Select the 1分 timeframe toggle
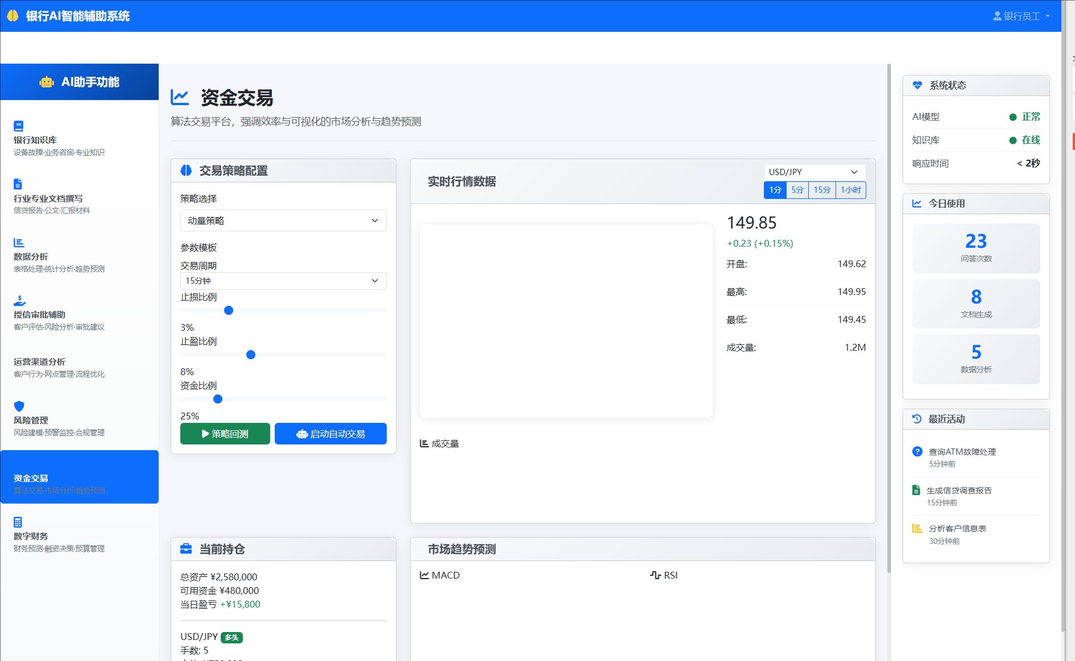Screen dimensions: 1075x661 (x=775, y=190)
